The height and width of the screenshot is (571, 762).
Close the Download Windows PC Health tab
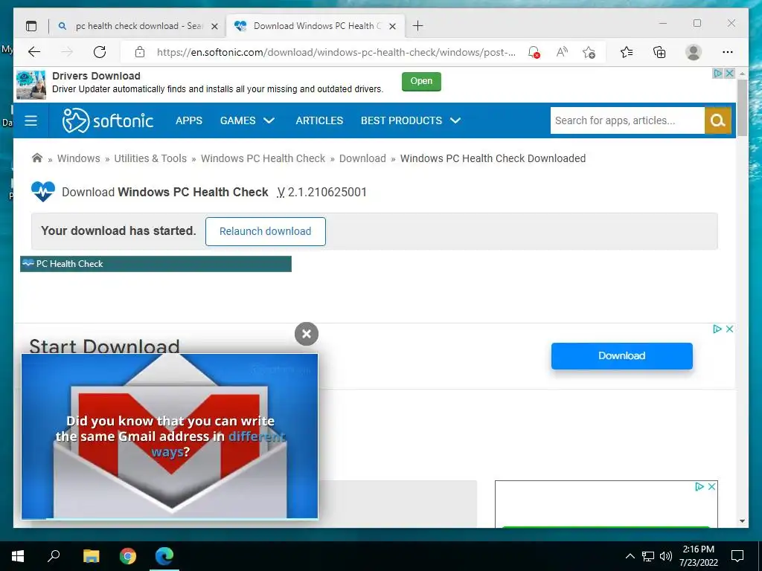pyautogui.click(x=393, y=26)
